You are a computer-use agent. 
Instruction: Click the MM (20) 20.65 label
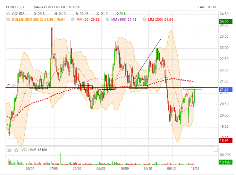point(88,19)
